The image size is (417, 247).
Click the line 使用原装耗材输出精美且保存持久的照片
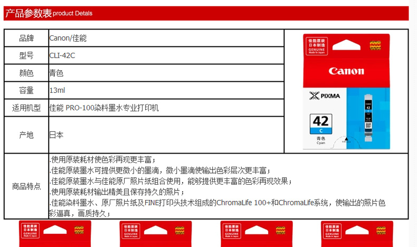(117, 192)
